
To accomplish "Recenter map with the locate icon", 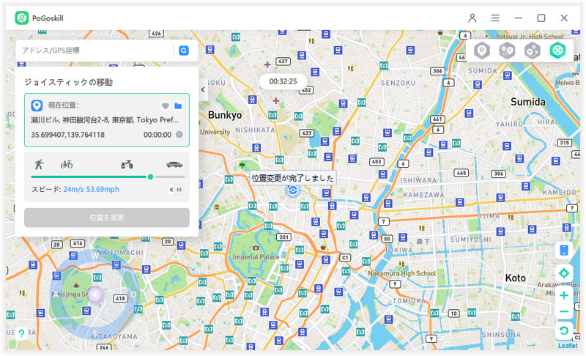I will [x=564, y=273].
